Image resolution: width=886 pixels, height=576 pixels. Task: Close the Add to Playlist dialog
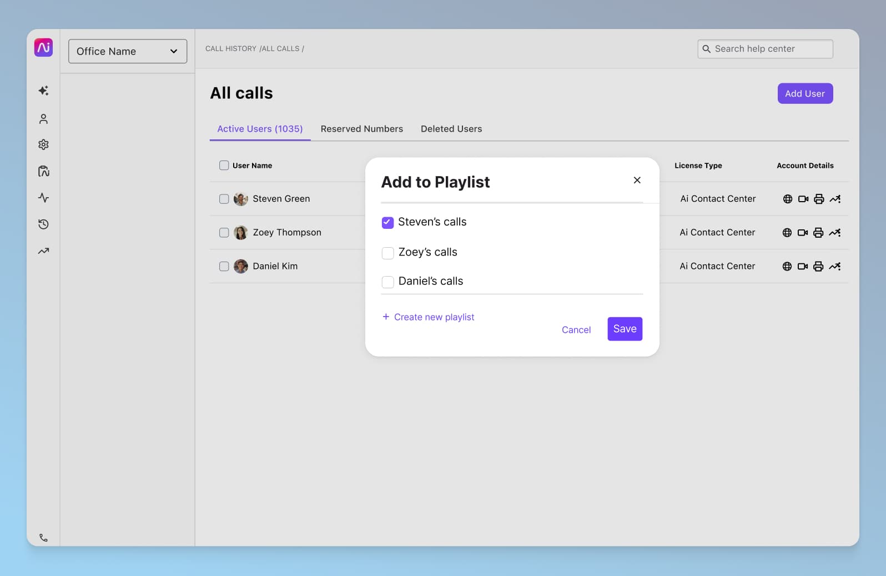637,180
